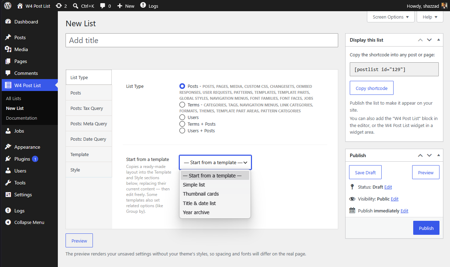Image resolution: width=450 pixels, height=267 pixels.
Task: Select the Terms list type radio
Action: pos(182,105)
